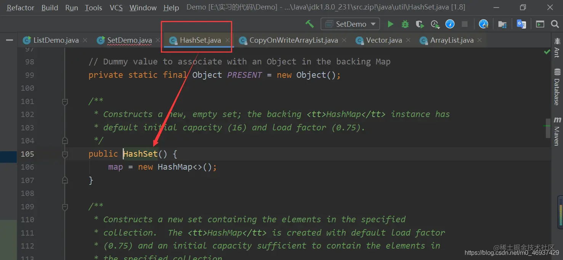Screen dimensions: 563x260
Task: Click the line number 111 in gutter
Action: [x=27, y=233]
